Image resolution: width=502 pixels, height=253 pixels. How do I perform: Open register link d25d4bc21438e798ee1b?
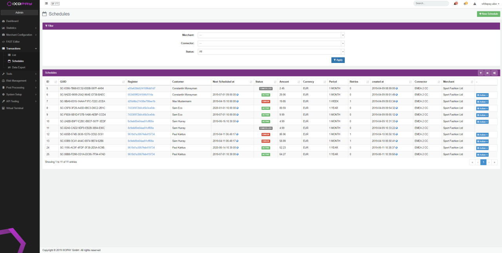pyautogui.click(x=141, y=101)
